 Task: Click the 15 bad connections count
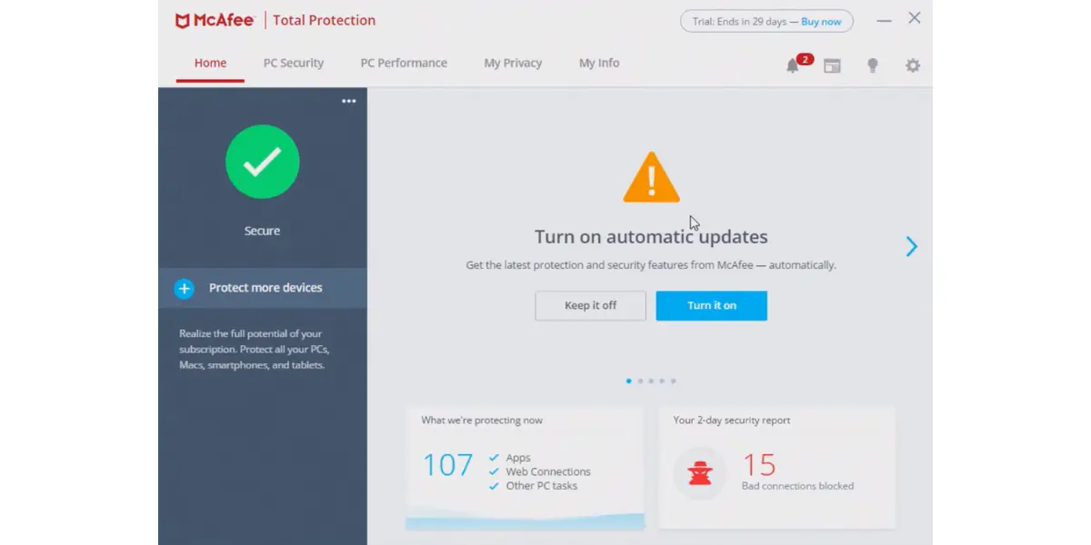click(759, 466)
